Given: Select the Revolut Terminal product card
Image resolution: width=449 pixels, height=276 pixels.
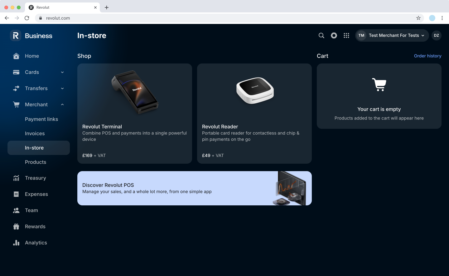Looking at the screenshot, I should [134, 114].
